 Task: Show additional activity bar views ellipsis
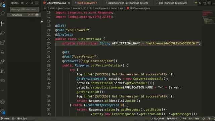2,90
